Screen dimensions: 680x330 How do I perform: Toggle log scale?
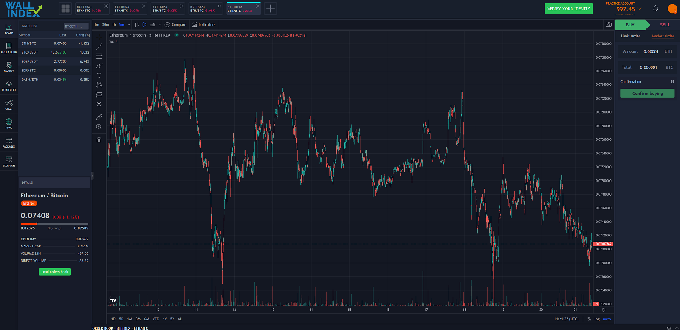[x=597, y=319]
